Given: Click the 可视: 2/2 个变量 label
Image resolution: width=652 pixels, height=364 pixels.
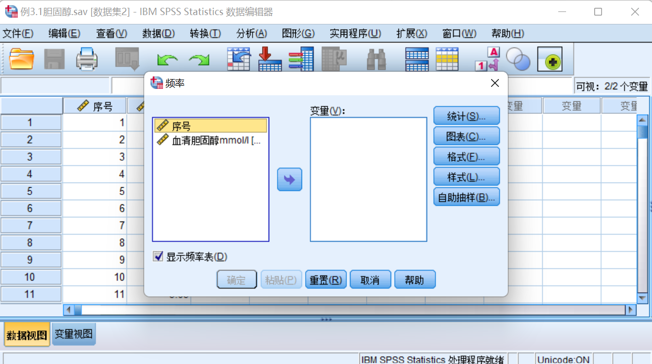Looking at the screenshot, I should tap(612, 86).
